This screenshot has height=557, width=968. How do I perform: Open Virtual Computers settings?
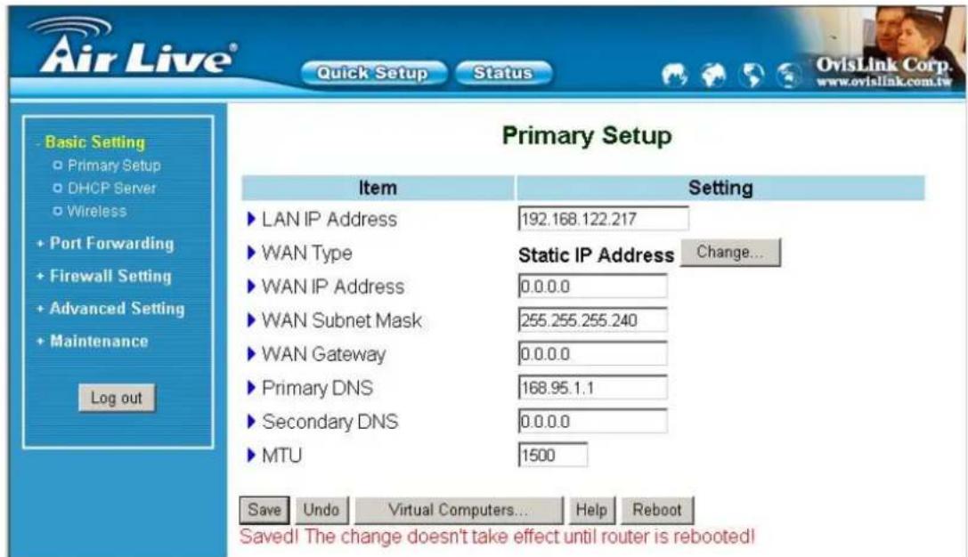(458, 510)
